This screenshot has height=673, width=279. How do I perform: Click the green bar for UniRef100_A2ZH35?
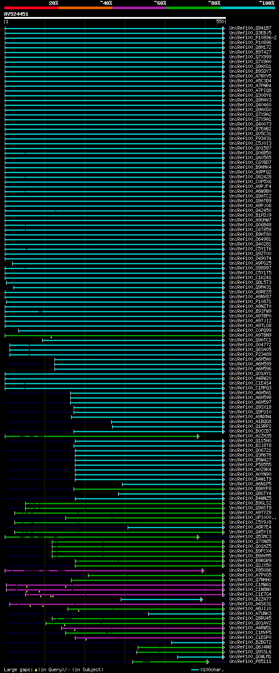(102, 436)
